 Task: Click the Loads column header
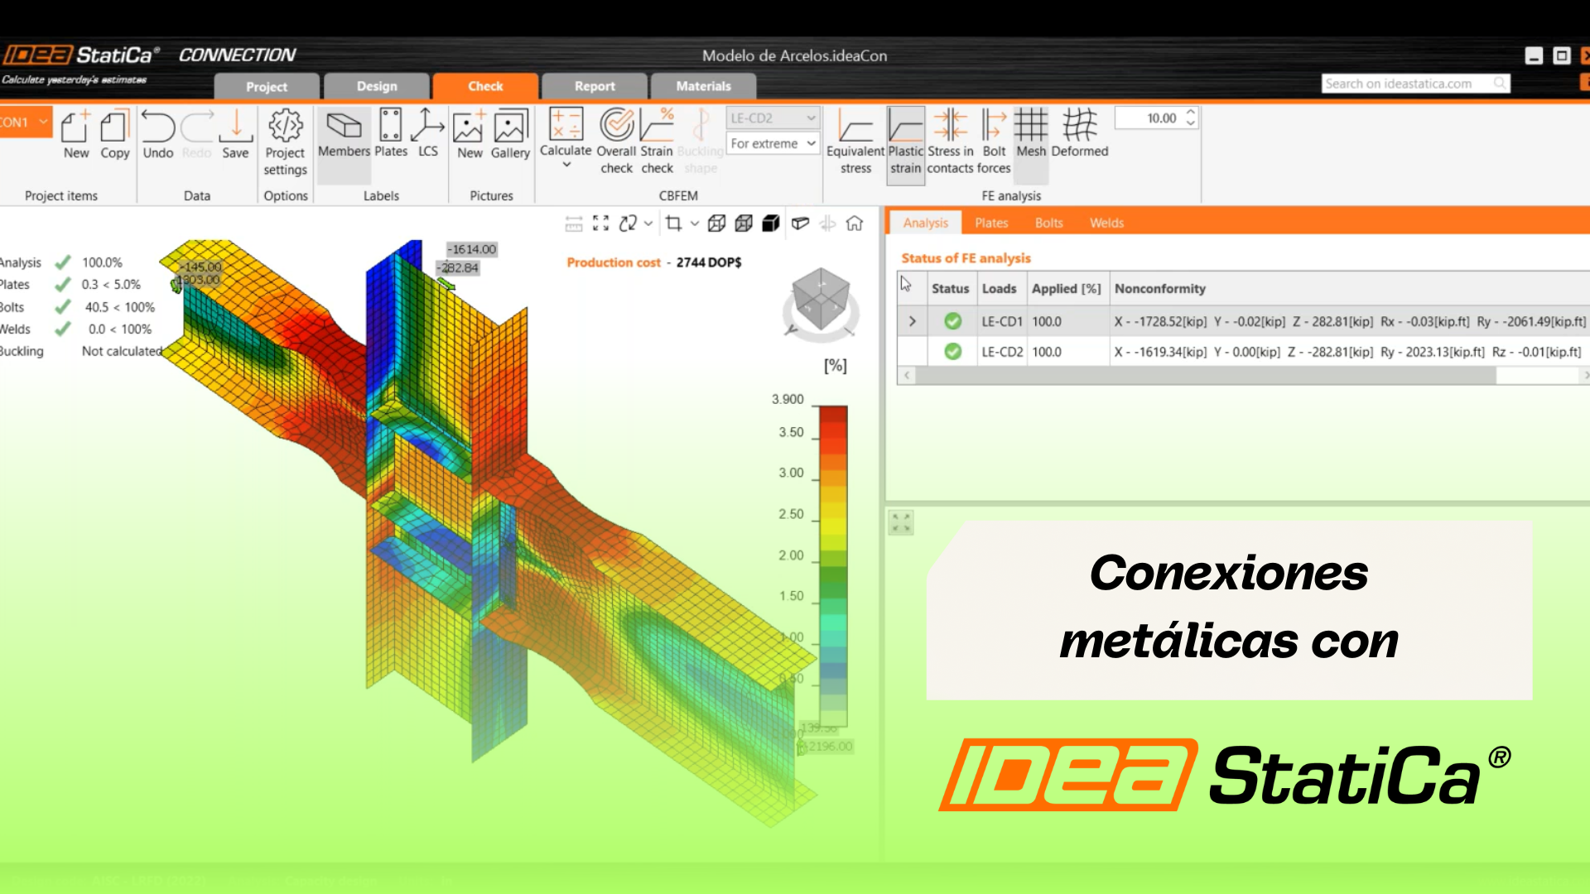click(x=999, y=288)
